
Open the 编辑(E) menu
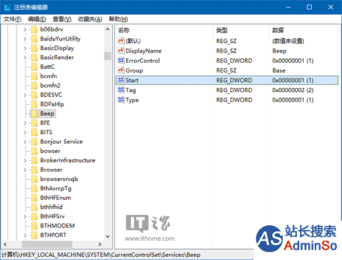tap(37, 19)
